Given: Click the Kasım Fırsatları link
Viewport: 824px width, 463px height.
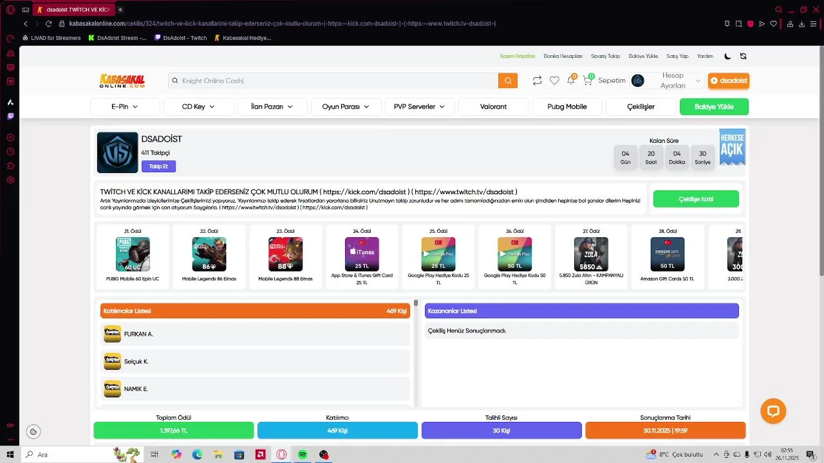Looking at the screenshot, I should [x=518, y=56].
